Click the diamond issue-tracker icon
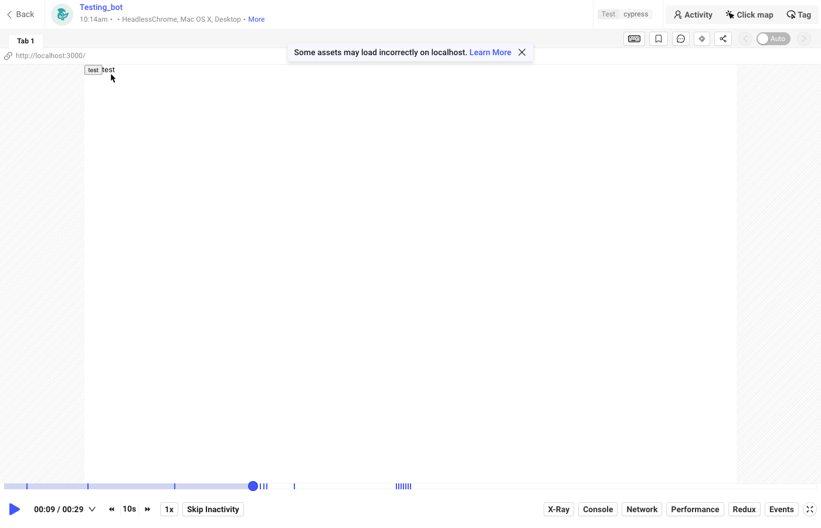The image size is (821, 528). click(x=702, y=39)
